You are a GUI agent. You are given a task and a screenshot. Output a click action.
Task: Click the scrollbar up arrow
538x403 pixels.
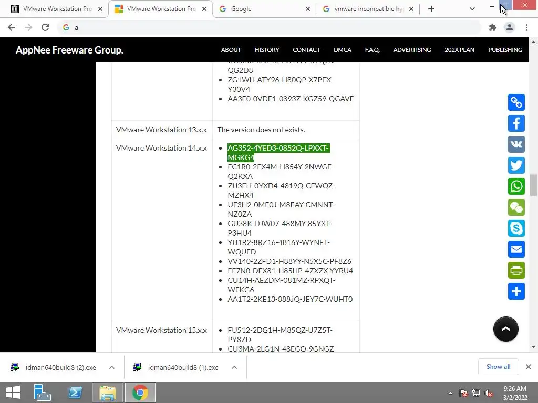pyautogui.click(x=533, y=42)
